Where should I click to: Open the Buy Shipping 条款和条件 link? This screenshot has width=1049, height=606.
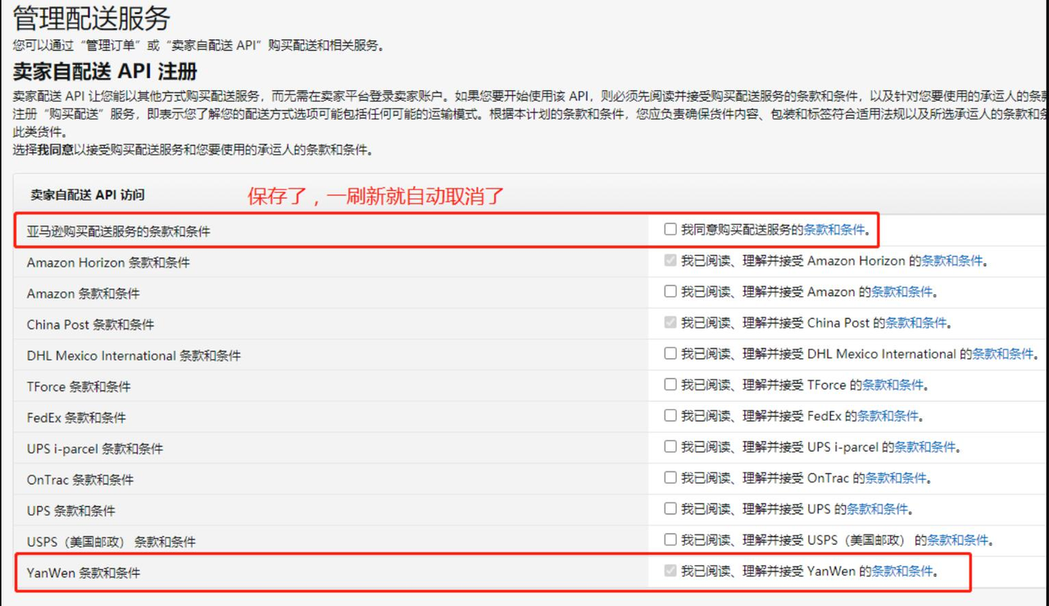point(834,230)
